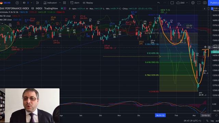Click the plus icon at crosshair price
This screenshot has height=123, width=219.
205,47
